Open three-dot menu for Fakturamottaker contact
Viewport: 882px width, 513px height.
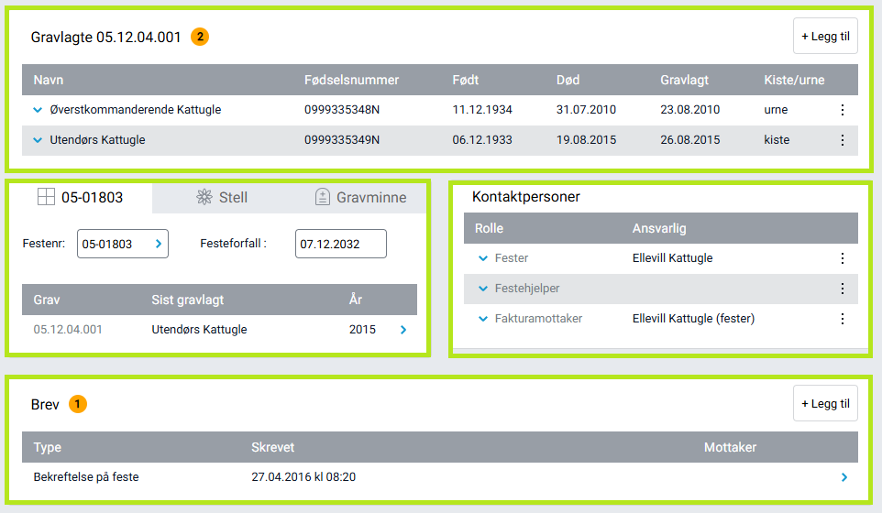pyautogui.click(x=842, y=319)
